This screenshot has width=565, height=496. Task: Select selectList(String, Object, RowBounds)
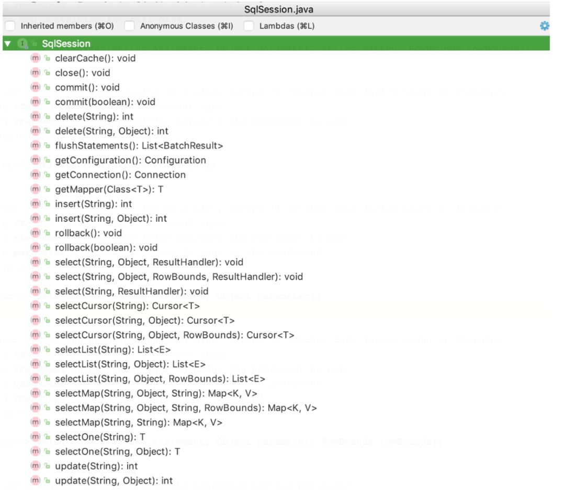click(160, 378)
